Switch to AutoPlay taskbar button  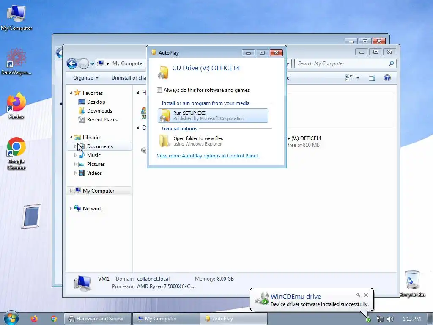pyautogui.click(x=233, y=319)
